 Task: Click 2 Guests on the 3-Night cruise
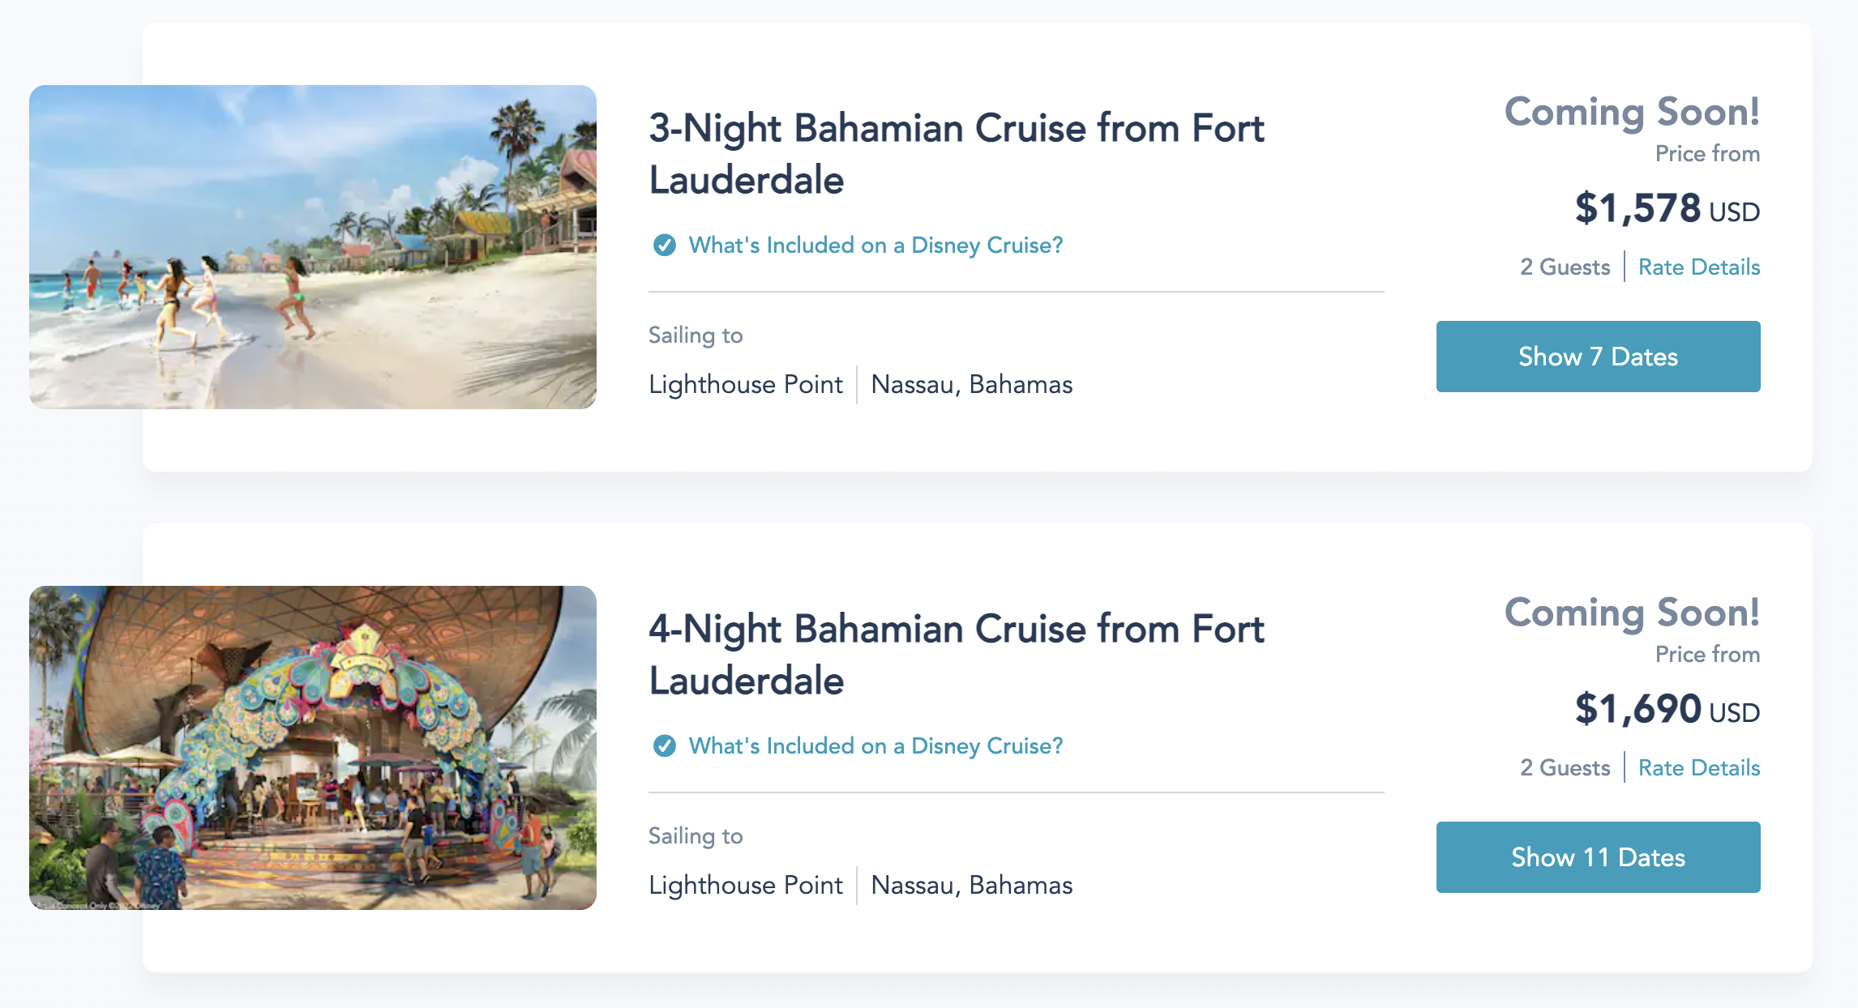click(x=1565, y=267)
